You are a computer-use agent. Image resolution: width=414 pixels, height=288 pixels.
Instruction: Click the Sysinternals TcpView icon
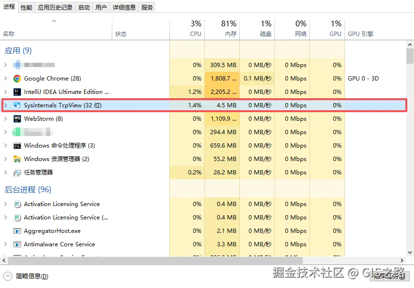[17, 105]
